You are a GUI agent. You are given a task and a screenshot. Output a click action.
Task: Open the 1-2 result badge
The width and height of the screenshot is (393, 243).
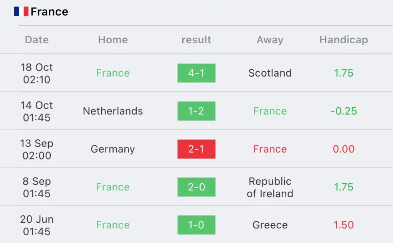coord(196,111)
